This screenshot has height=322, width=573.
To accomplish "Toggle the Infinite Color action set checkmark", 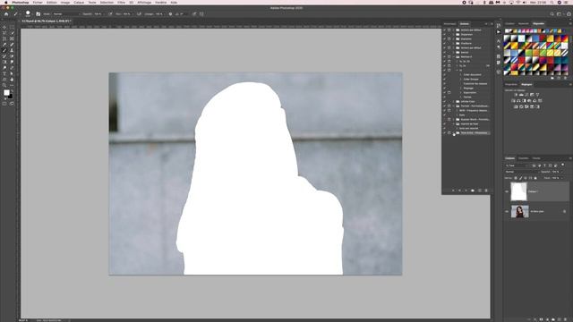I will [445, 101].
